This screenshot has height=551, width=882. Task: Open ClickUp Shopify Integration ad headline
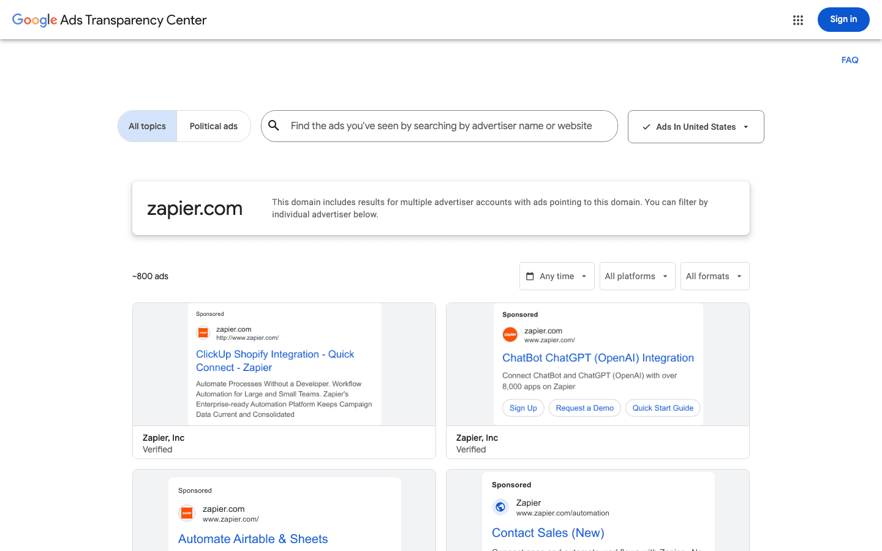[x=275, y=361]
